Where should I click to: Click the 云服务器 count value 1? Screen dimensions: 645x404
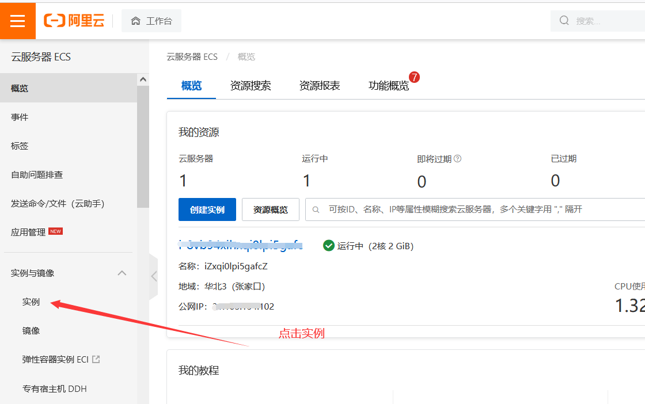[x=183, y=181]
